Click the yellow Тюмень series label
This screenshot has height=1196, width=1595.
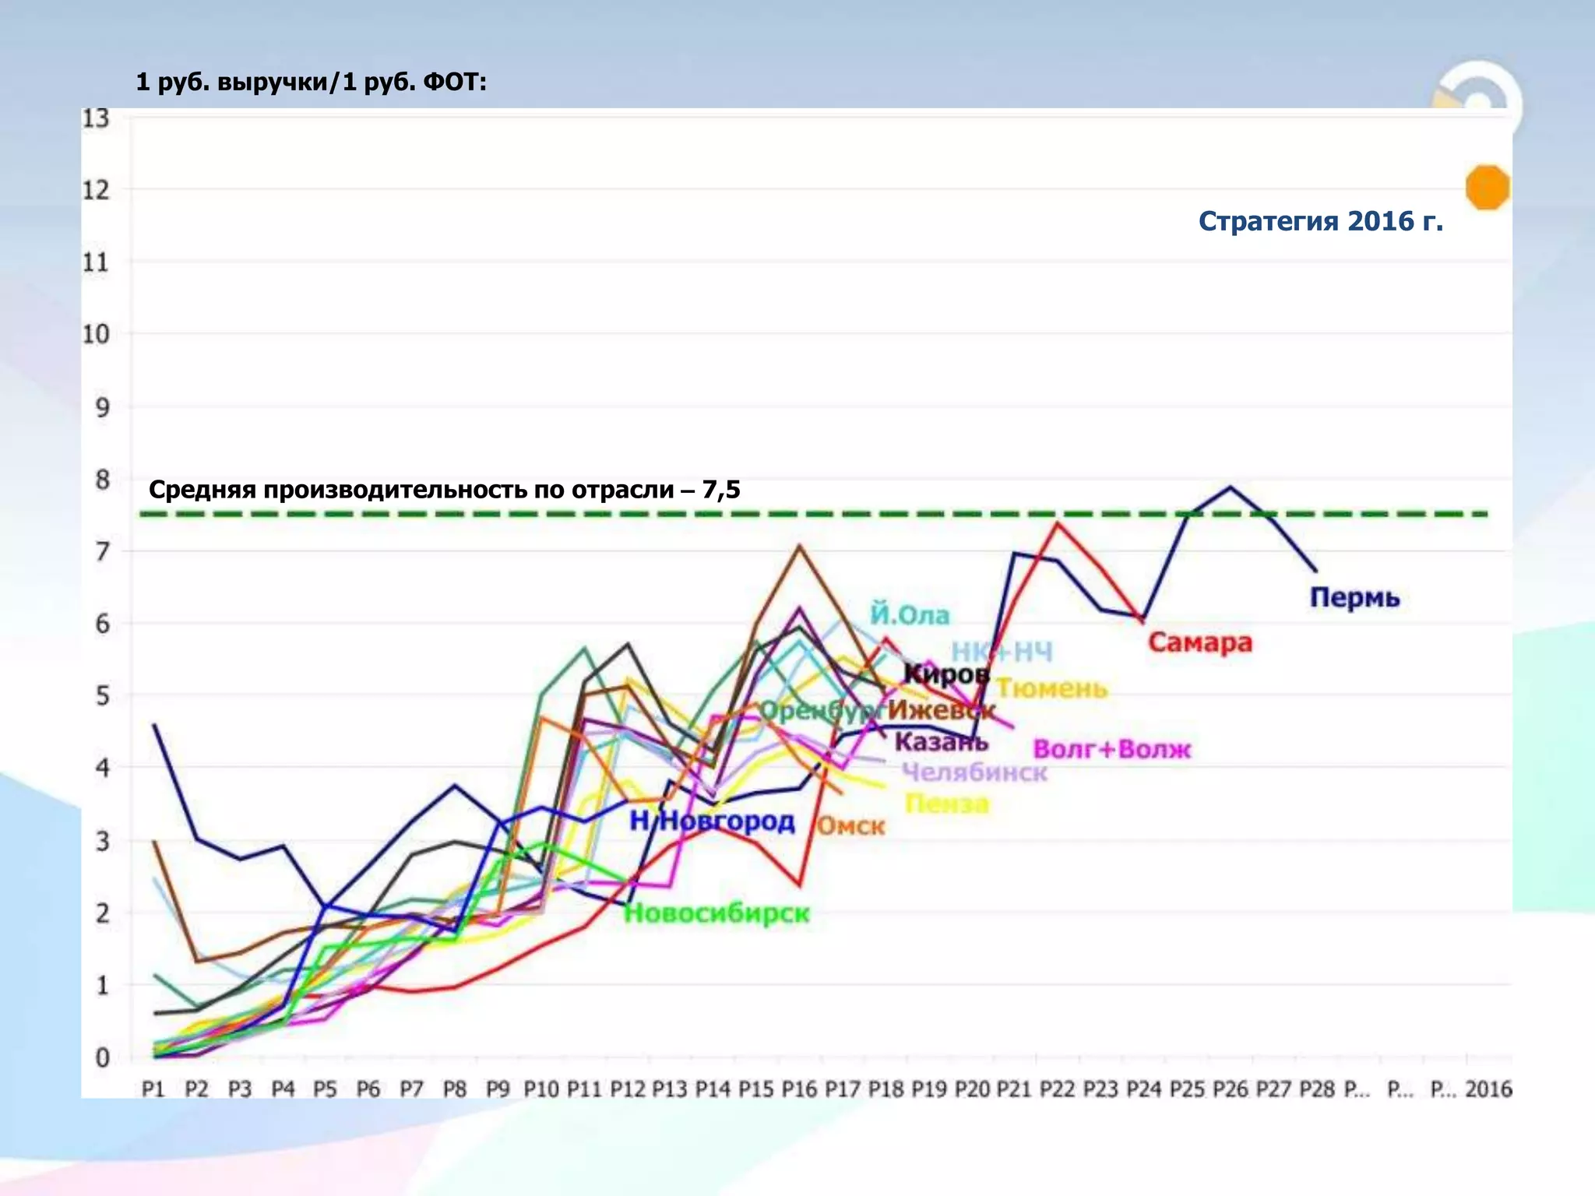click(1051, 689)
